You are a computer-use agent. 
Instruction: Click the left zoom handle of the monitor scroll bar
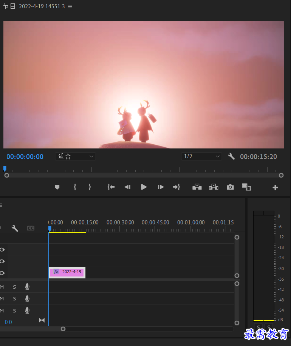click(x=7, y=175)
